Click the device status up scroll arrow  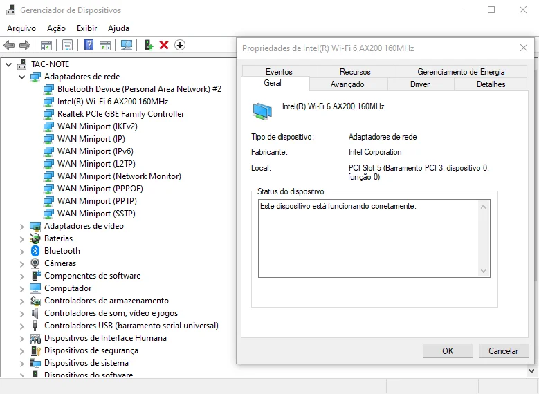pos(484,207)
